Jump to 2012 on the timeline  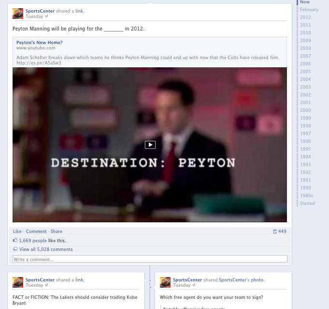305,17
